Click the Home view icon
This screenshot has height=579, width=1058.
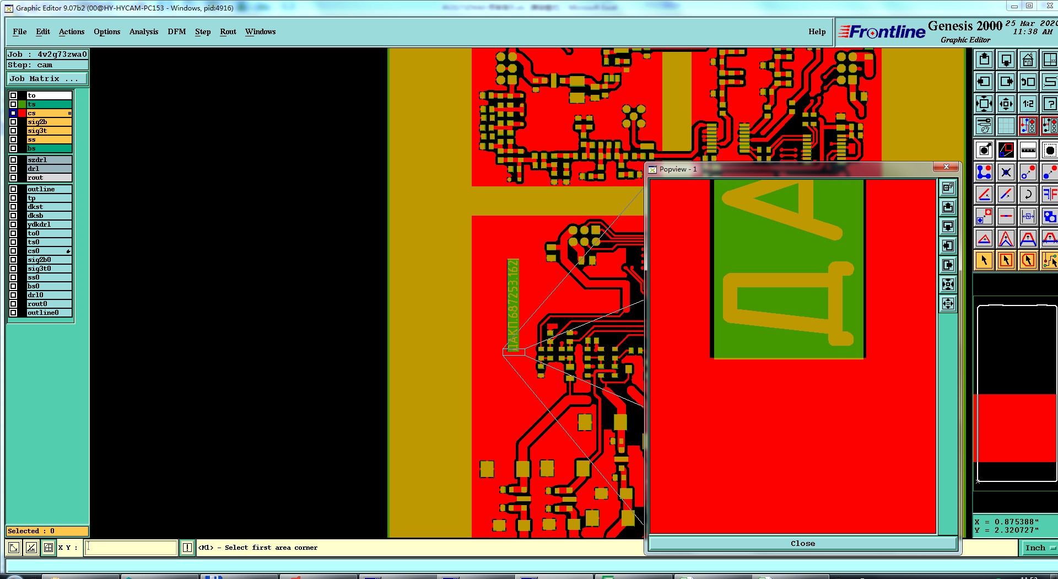coord(1028,60)
